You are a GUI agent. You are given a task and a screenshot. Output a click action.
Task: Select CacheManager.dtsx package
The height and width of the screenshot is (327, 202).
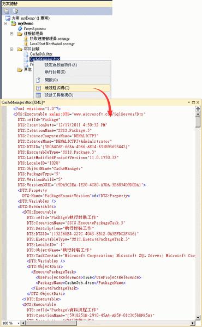pyautogui.click(x=45, y=59)
